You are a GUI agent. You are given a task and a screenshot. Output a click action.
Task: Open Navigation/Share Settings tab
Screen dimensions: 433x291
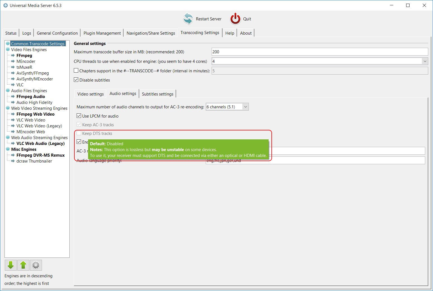[x=151, y=33]
